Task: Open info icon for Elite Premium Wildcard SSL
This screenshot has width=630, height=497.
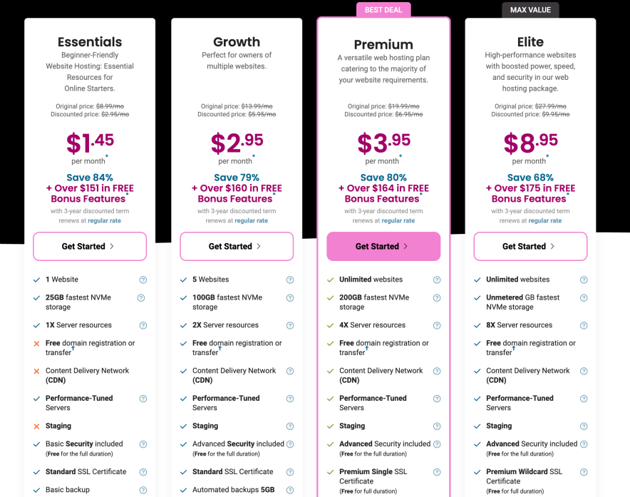Action: 584,472
